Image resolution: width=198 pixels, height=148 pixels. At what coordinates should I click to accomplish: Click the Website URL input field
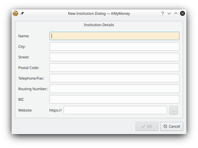115,110
